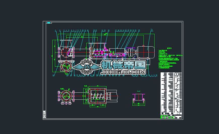
Task: Click part balloon number 24
Action: tap(152, 30)
